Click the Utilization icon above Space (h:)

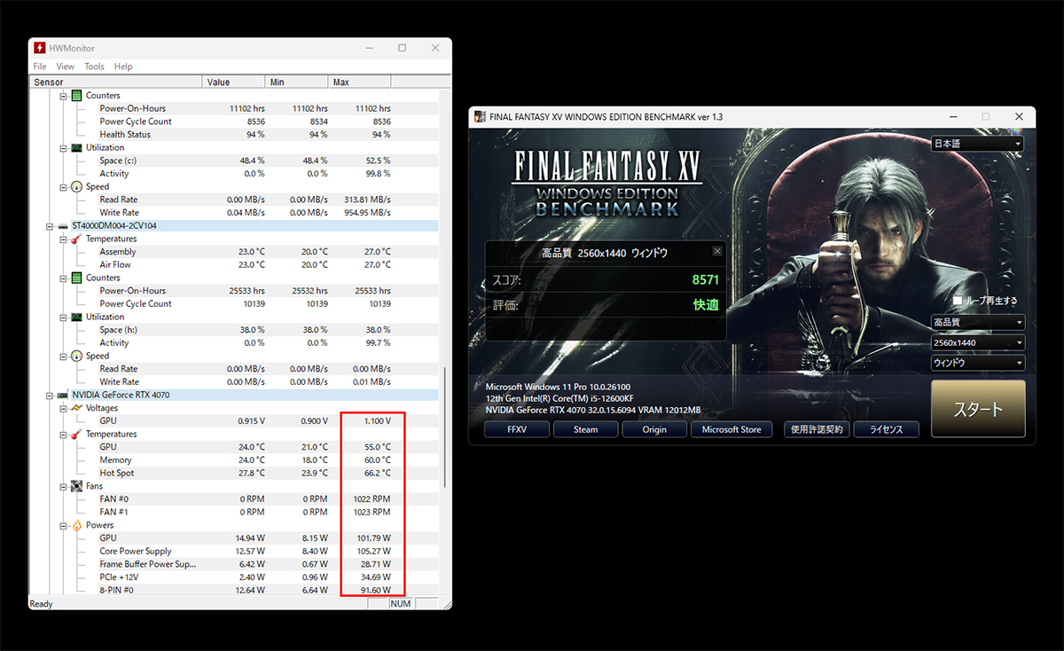pos(76,318)
